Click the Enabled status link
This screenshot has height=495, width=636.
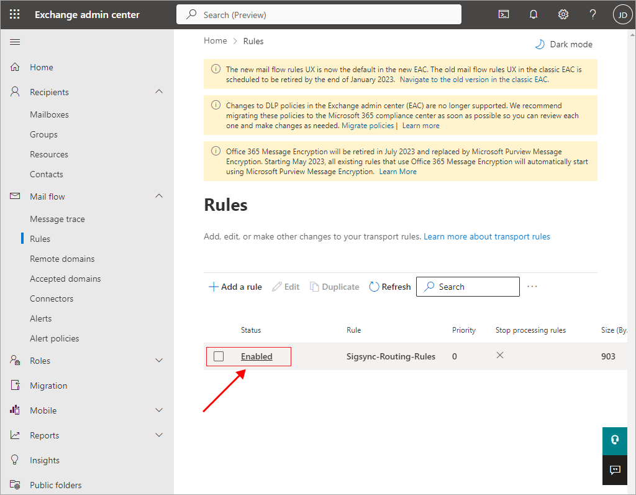pos(257,356)
